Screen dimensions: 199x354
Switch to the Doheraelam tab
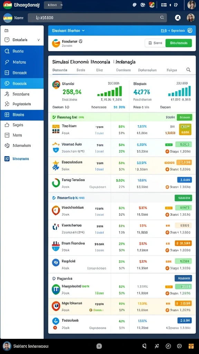point(147,70)
